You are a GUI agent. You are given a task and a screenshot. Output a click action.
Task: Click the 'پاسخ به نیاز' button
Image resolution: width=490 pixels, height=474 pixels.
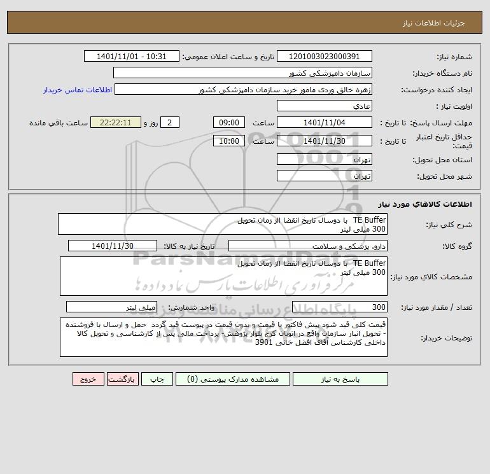pos(340,379)
